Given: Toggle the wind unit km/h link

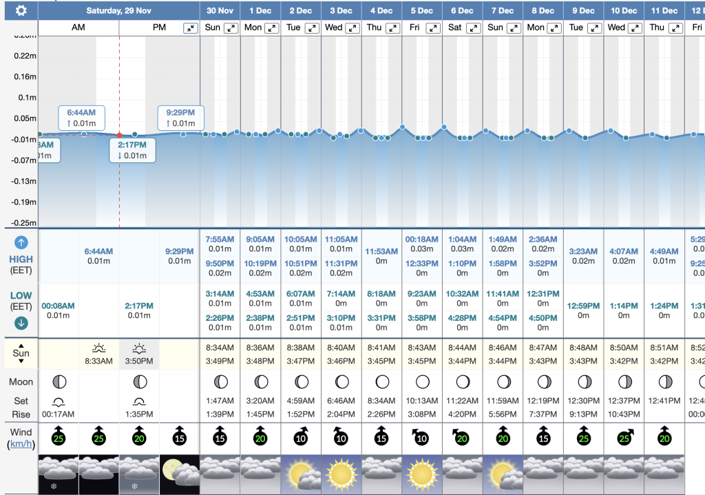Looking at the screenshot, I should pyautogui.click(x=20, y=445).
